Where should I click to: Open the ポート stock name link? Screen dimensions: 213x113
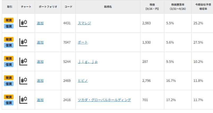tap(83, 43)
